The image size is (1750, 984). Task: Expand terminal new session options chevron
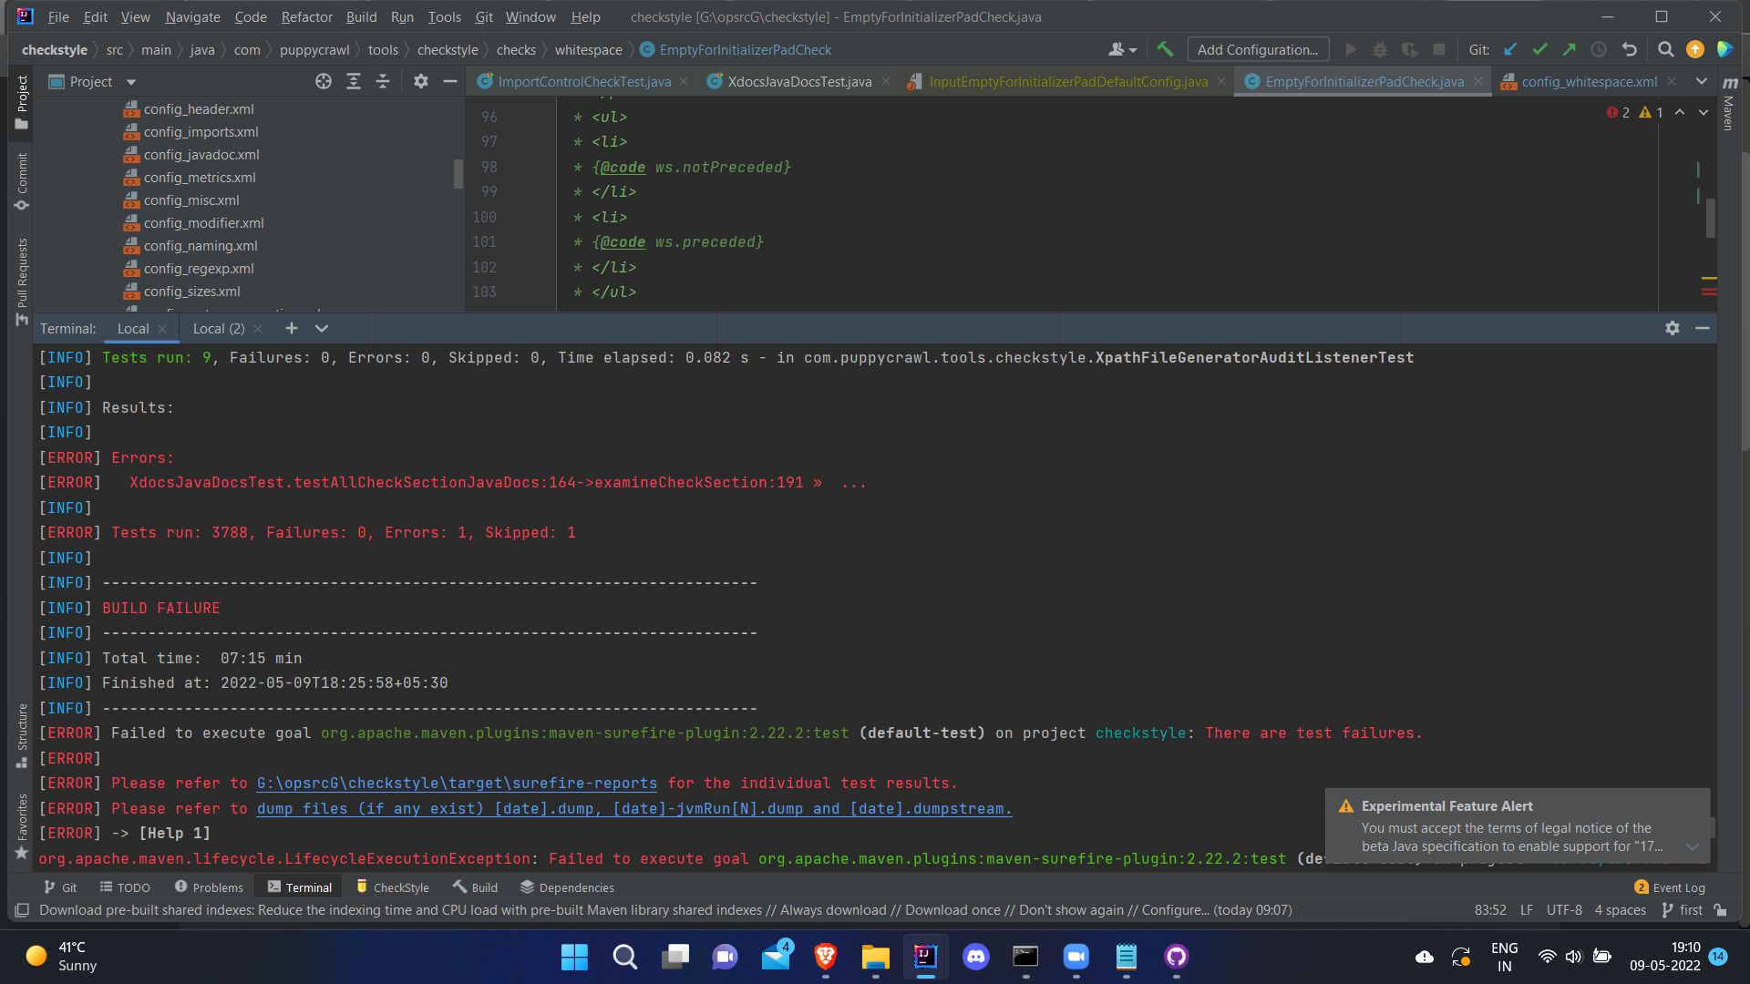pos(322,328)
